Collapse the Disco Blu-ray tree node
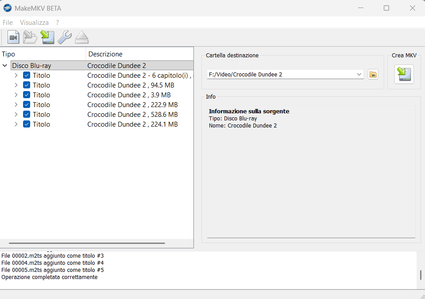Screen dimensions: 425x299 tap(4, 66)
